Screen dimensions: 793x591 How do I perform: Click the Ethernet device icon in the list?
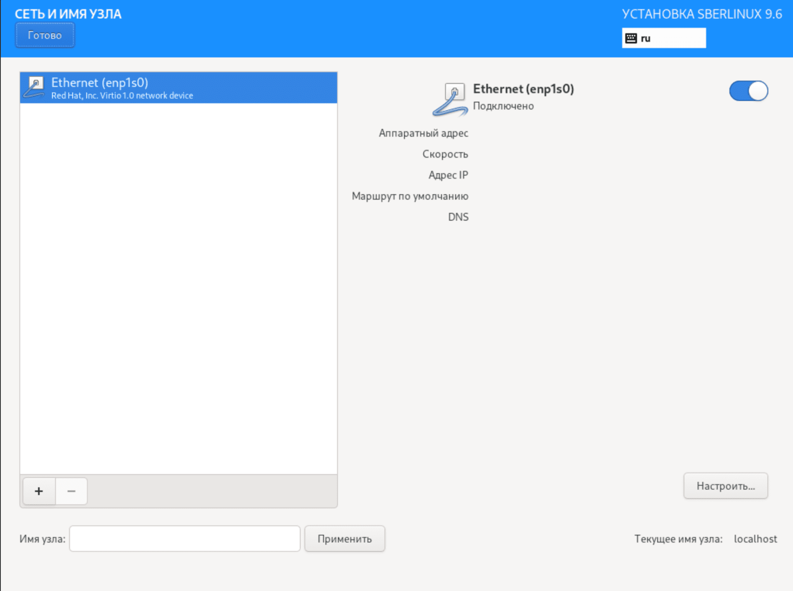(34, 87)
